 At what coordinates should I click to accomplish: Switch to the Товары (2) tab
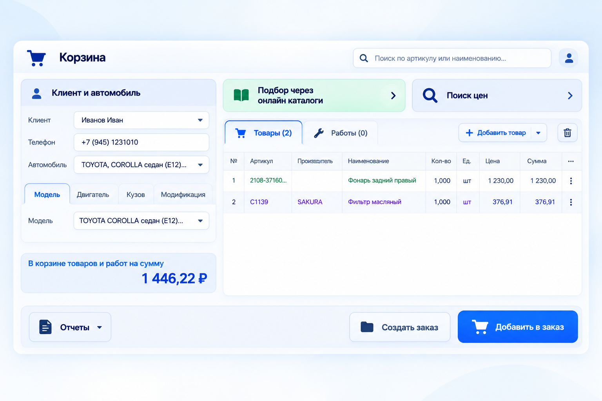263,133
